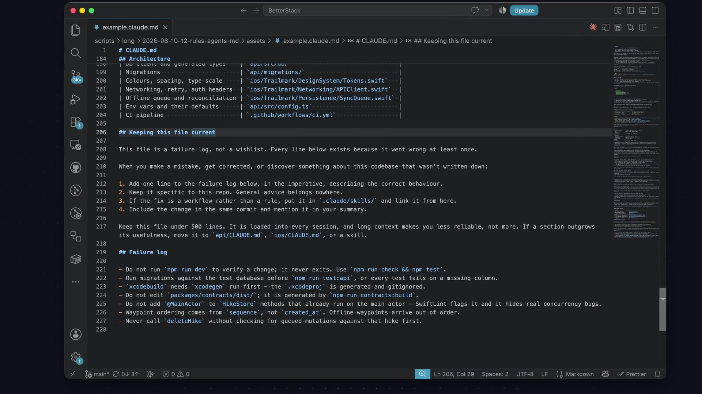This screenshot has height=394, width=702.
Task: Click the Prettier status item
Action: pyautogui.click(x=632, y=374)
